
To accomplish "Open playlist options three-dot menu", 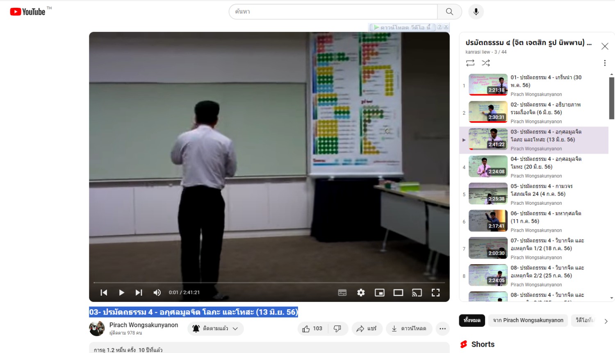I will coord(605,63).
